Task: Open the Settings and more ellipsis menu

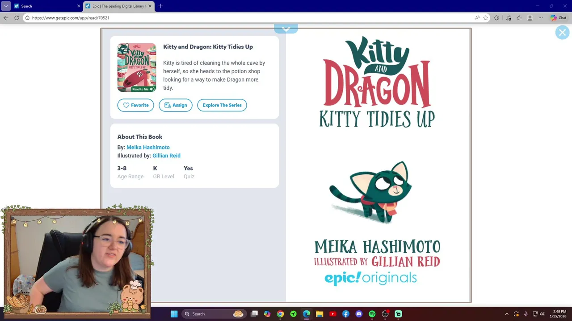Action: coord(541,18)
